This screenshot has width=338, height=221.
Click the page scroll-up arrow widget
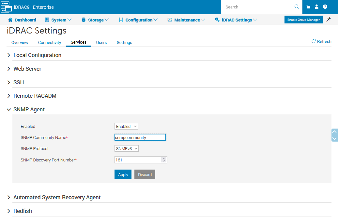pos(334,132)
